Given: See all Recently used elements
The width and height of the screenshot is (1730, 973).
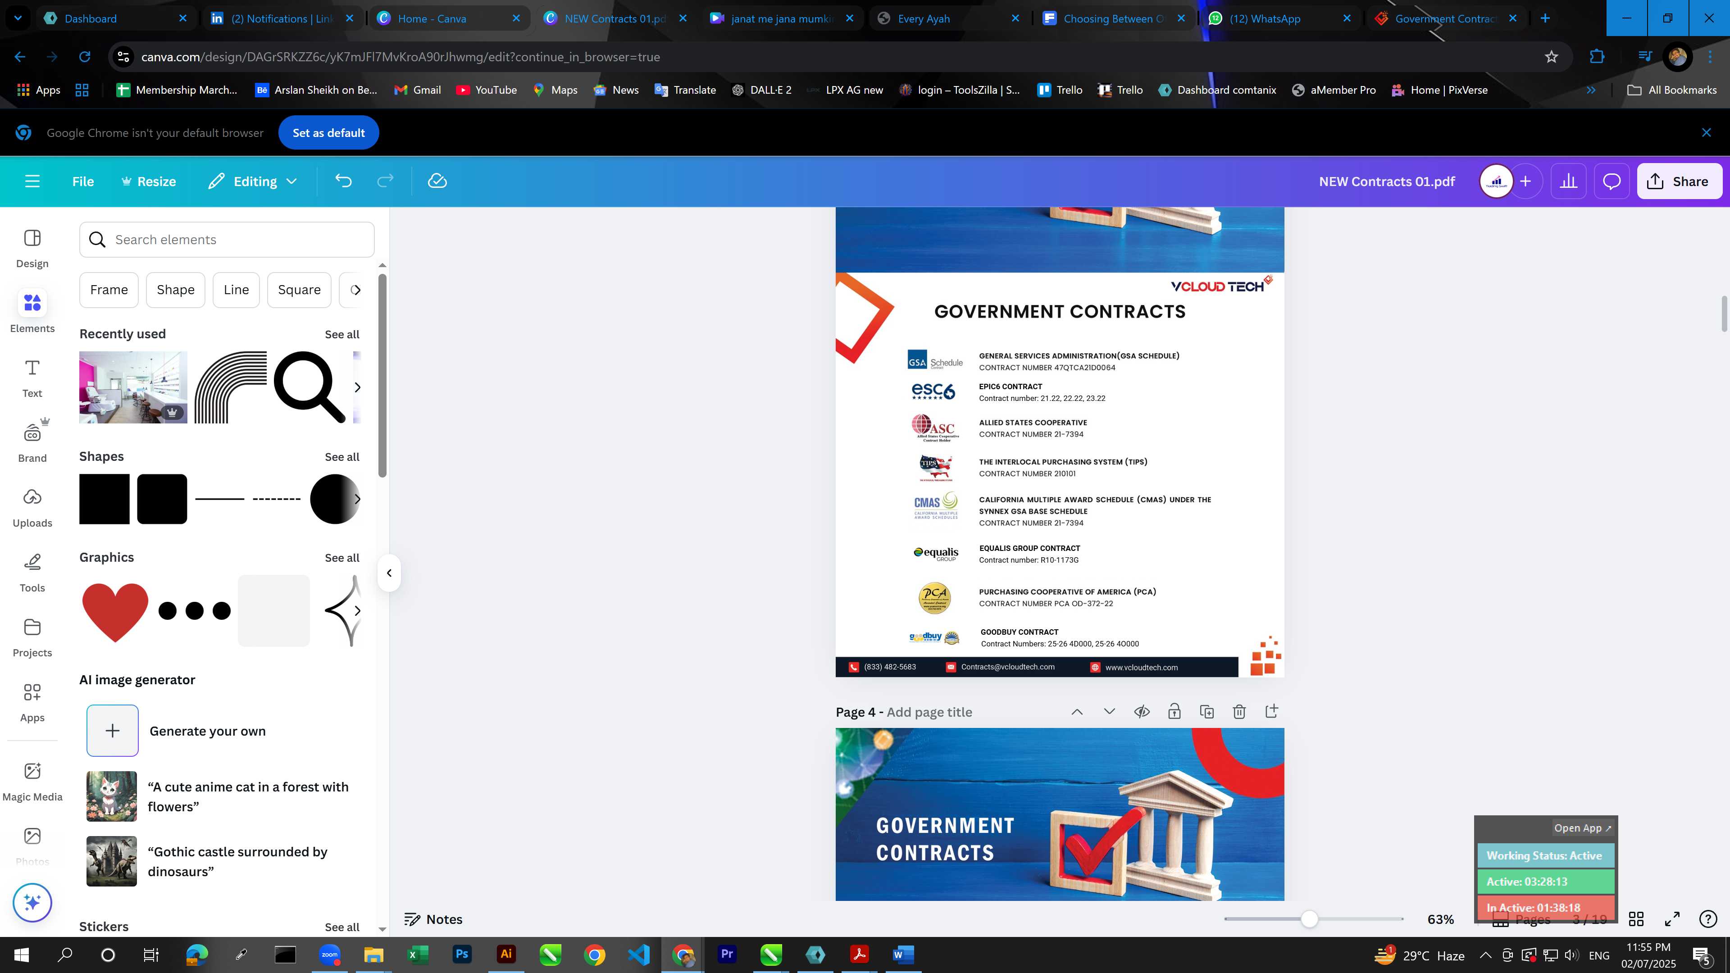Looking at the screenshot, I should coord(342,334).
